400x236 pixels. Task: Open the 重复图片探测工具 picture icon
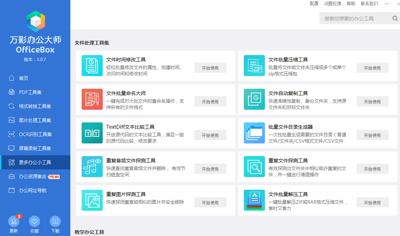92,200
